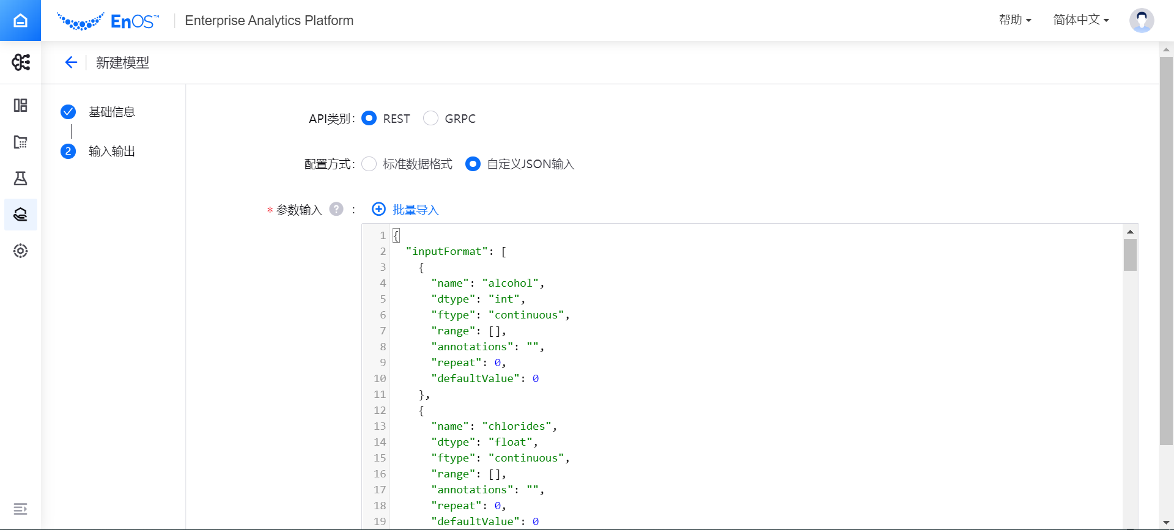Screen dimensions: 1174x530
Task: Click the "int" dtype value
Action: click(504, 299)
